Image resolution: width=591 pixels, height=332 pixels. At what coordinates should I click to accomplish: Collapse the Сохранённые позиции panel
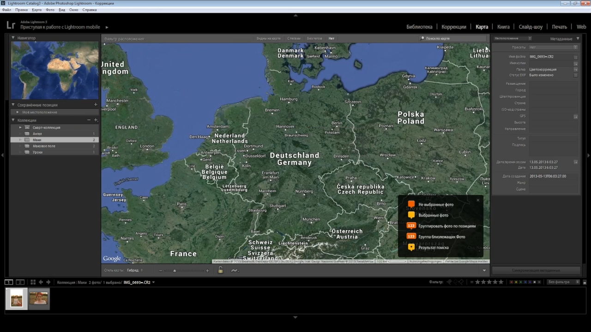[x=13, y=105]
